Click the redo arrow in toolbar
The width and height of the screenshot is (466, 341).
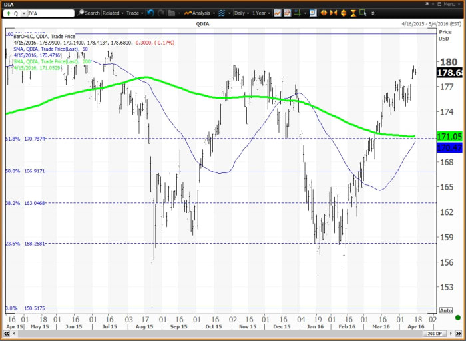point(161,13)
